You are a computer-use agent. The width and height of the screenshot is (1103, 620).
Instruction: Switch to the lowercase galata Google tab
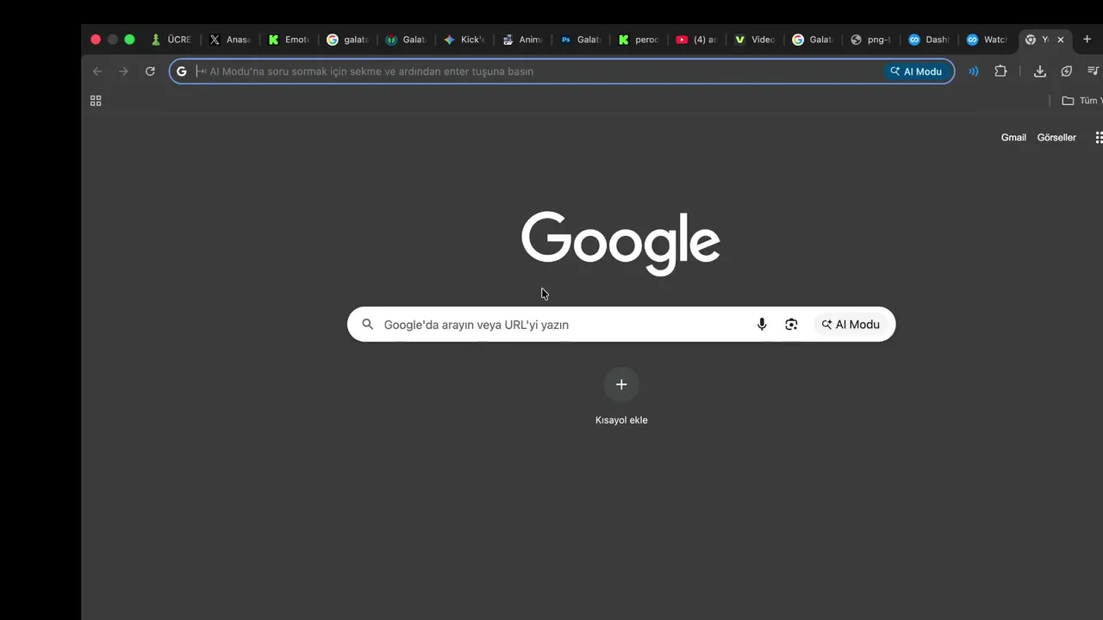tap(347, 40)
